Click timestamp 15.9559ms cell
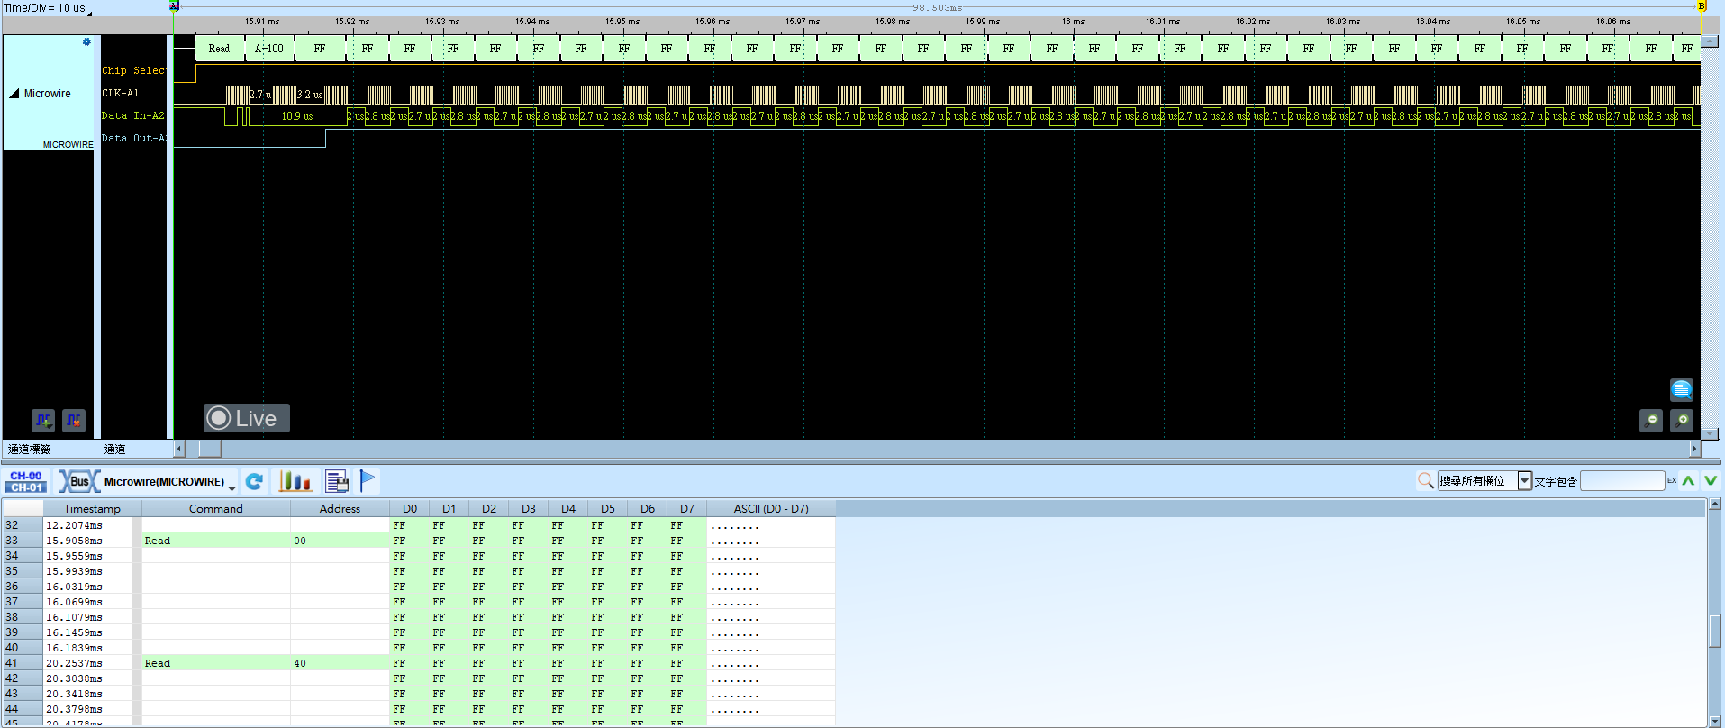The width and height of the screenshot is (1725, 728). tap(88, 556)
